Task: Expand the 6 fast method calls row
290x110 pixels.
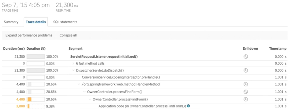Action: (73, 64)
